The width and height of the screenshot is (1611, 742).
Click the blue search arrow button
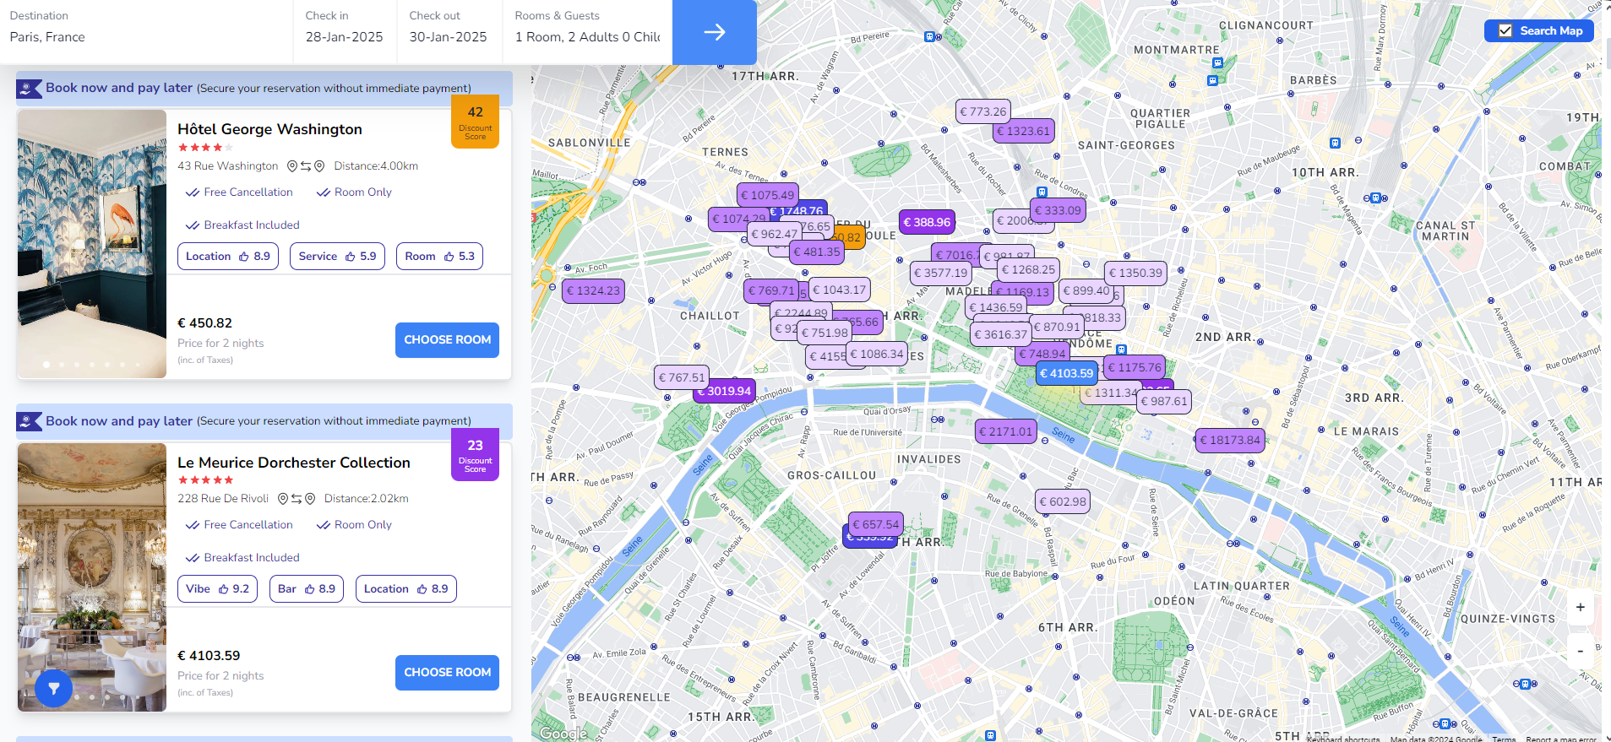click(714, 32)
